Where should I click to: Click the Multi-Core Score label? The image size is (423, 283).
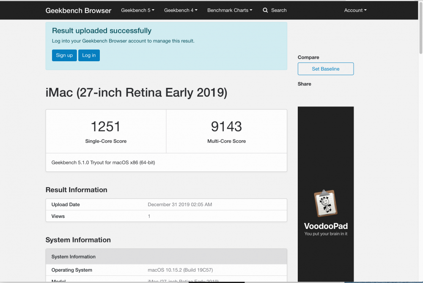(x=226, y=141)
